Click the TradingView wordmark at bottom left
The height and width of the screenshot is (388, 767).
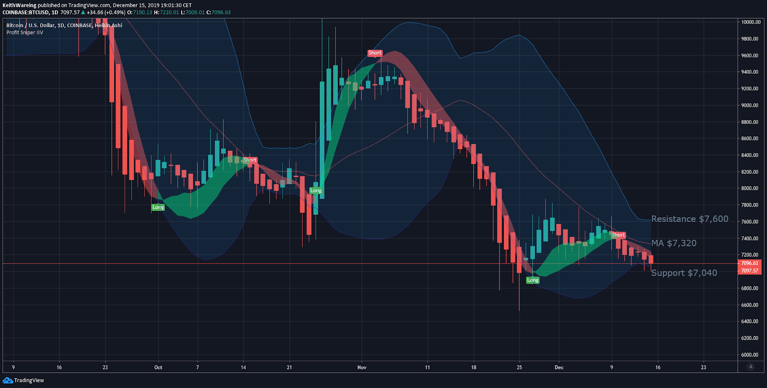tap(29, 380)
